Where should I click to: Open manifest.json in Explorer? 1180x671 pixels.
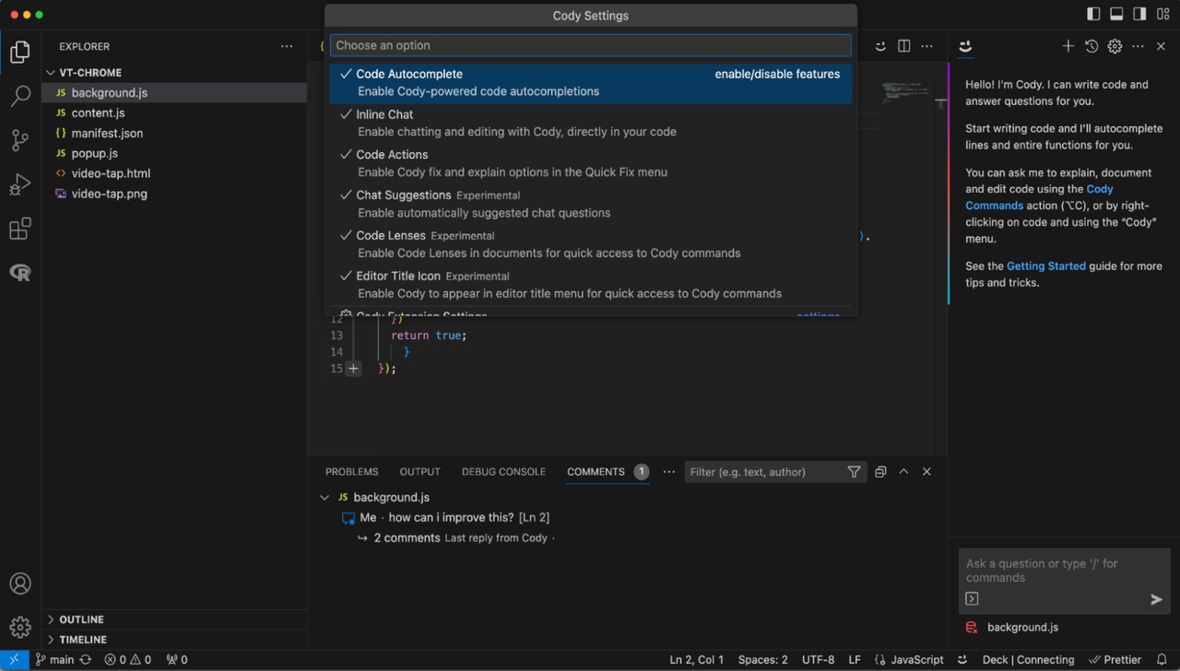coord(175,134)
